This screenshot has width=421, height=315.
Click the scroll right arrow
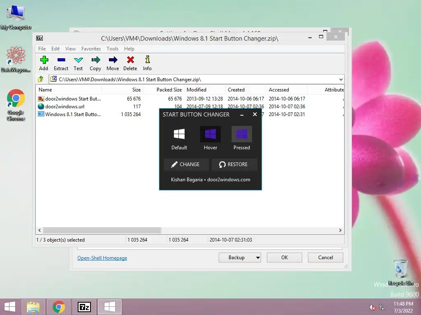340,231
